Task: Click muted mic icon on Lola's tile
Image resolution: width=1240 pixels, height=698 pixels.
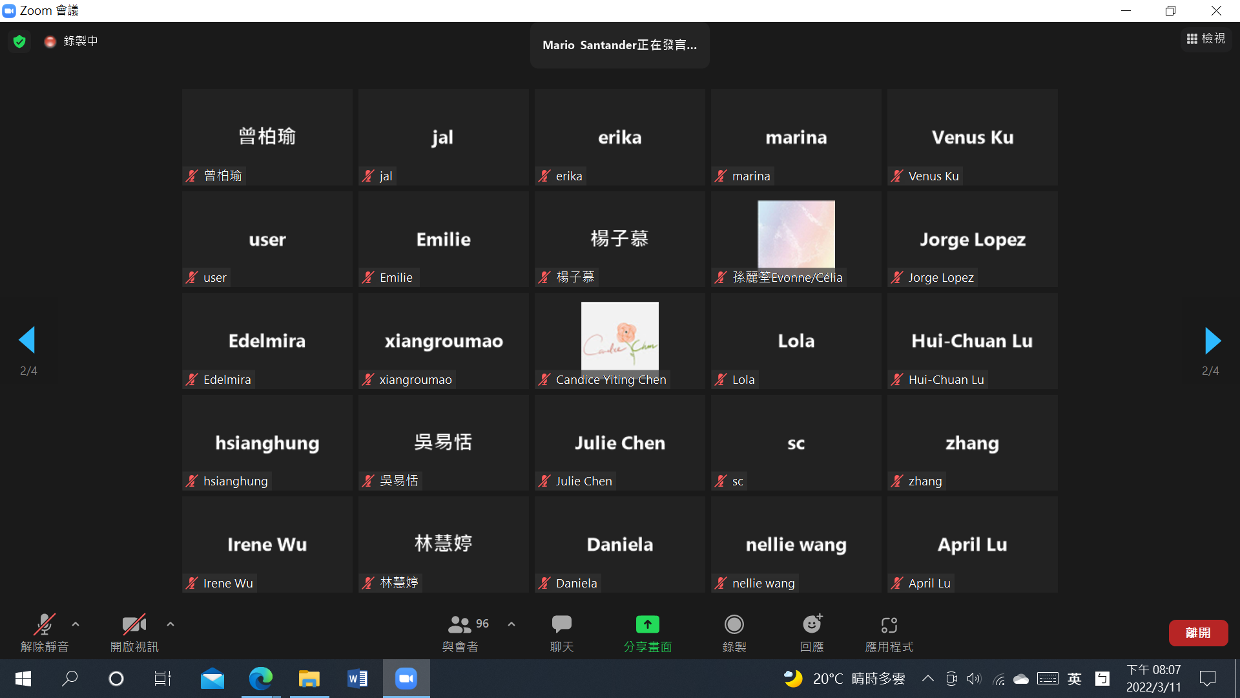Action: [x=721, y=379]
